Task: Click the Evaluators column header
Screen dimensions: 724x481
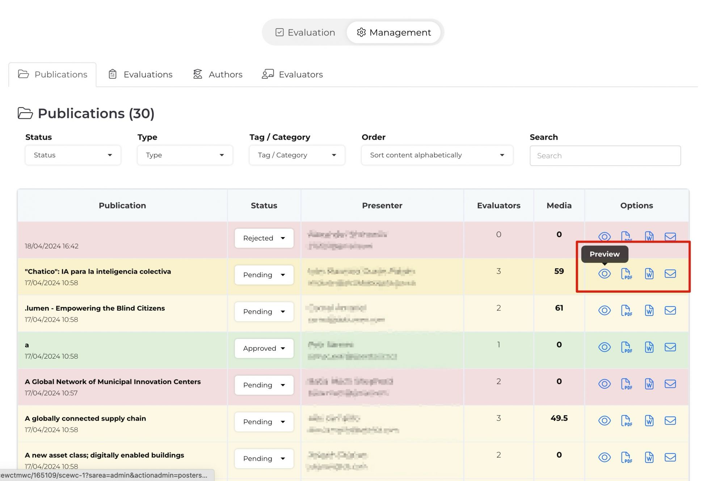Action: [x=498, y=206]
